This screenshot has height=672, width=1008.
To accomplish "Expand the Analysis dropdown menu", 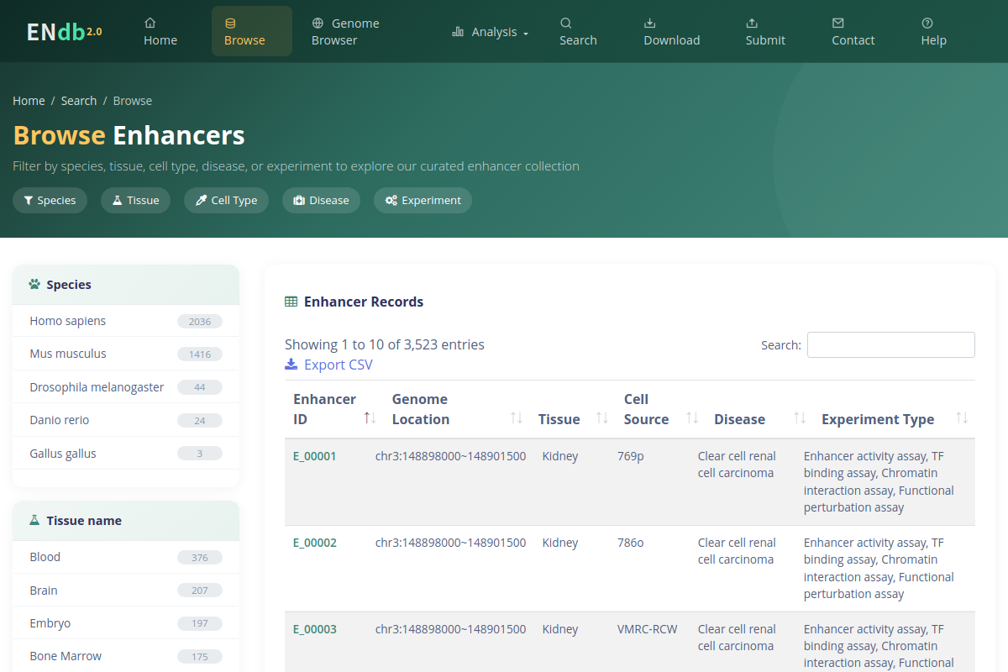I will click(x=491, y=32).
